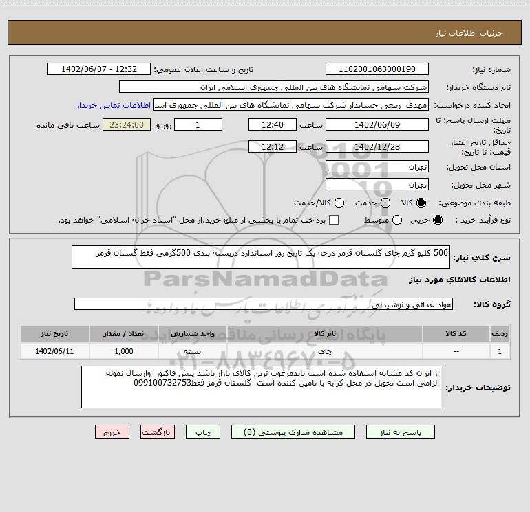Click the توضیحات خریدار text area
Image resolution: width=530 pixels, height=512 pixels.
coord(262,387)
